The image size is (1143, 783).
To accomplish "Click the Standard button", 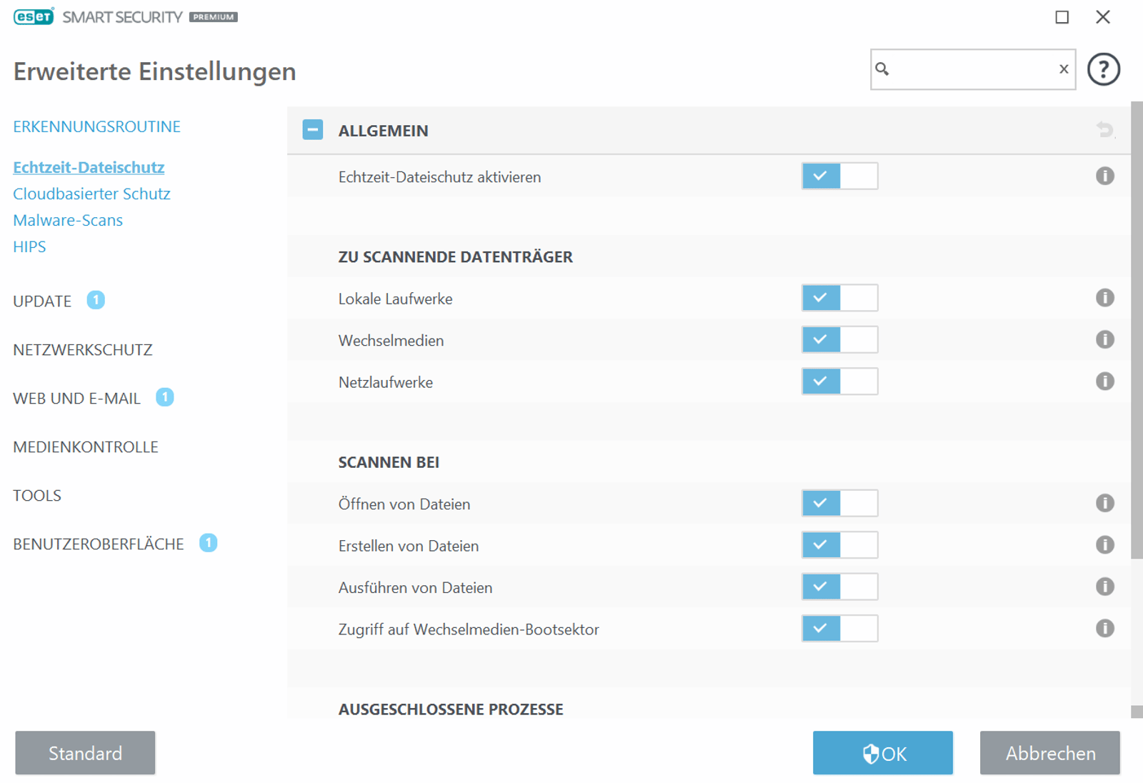I will 85,753.
